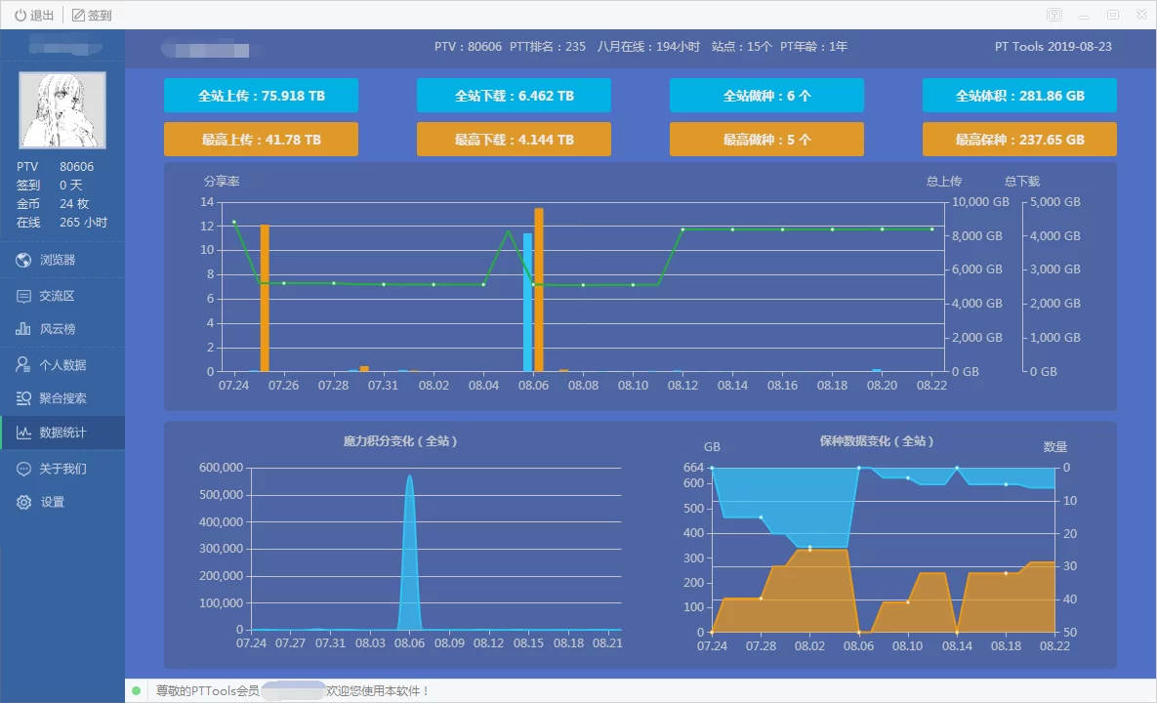Click the 退出 power icon
Viewport: 1157px width, 703px height.
pyautogui.click(x=20, y=15)
